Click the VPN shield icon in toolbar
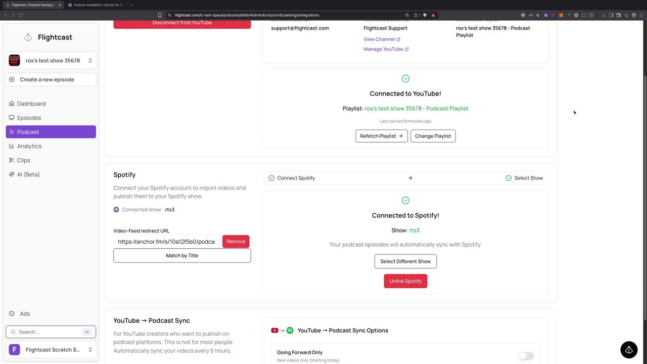Image resolution: width=647 pixels, height=364 pixels. [634, 15]
